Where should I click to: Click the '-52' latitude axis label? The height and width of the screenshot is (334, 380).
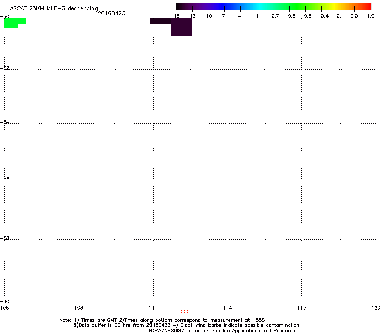click(x=5, y=68)
